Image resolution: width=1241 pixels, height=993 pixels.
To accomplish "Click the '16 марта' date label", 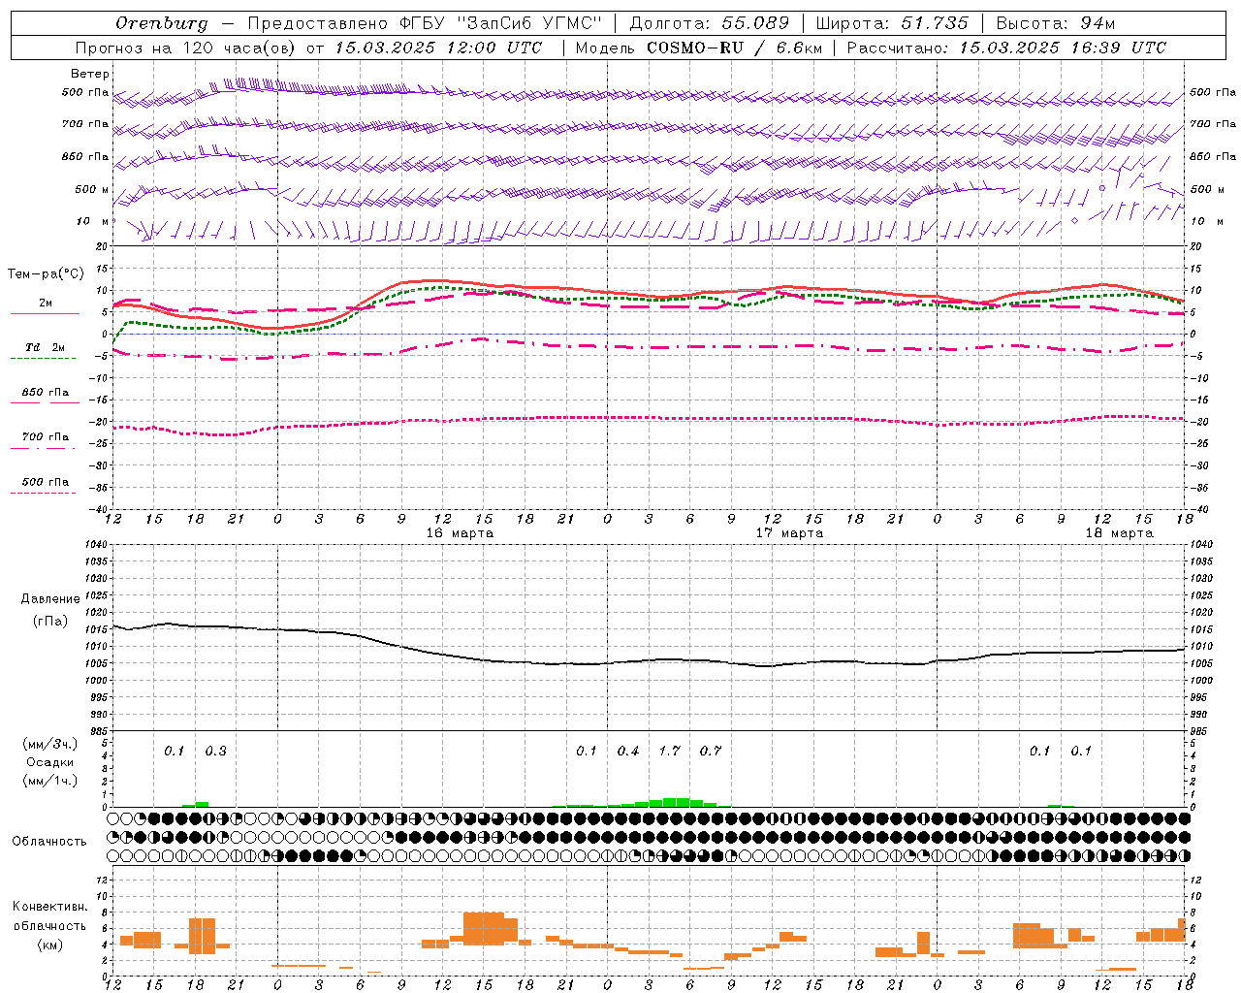I will click(x=460, y=533).
